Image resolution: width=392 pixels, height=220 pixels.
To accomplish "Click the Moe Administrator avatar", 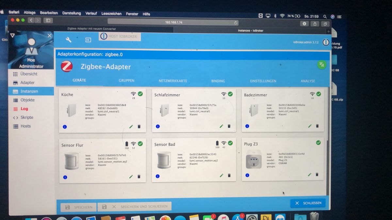I will pos(31,47).
